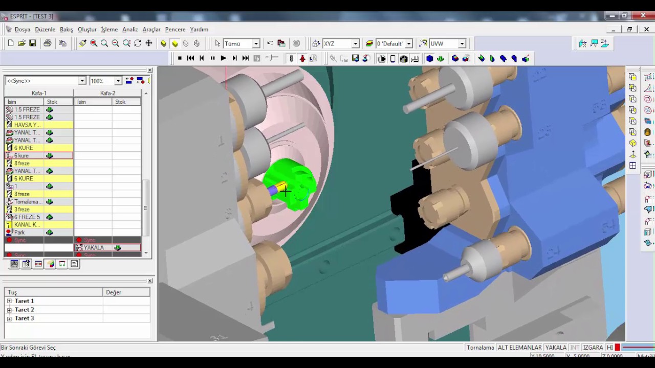This screenshot has width=655, height=368.
Task: Open the Dosya menu
Action: click(23, 30)
